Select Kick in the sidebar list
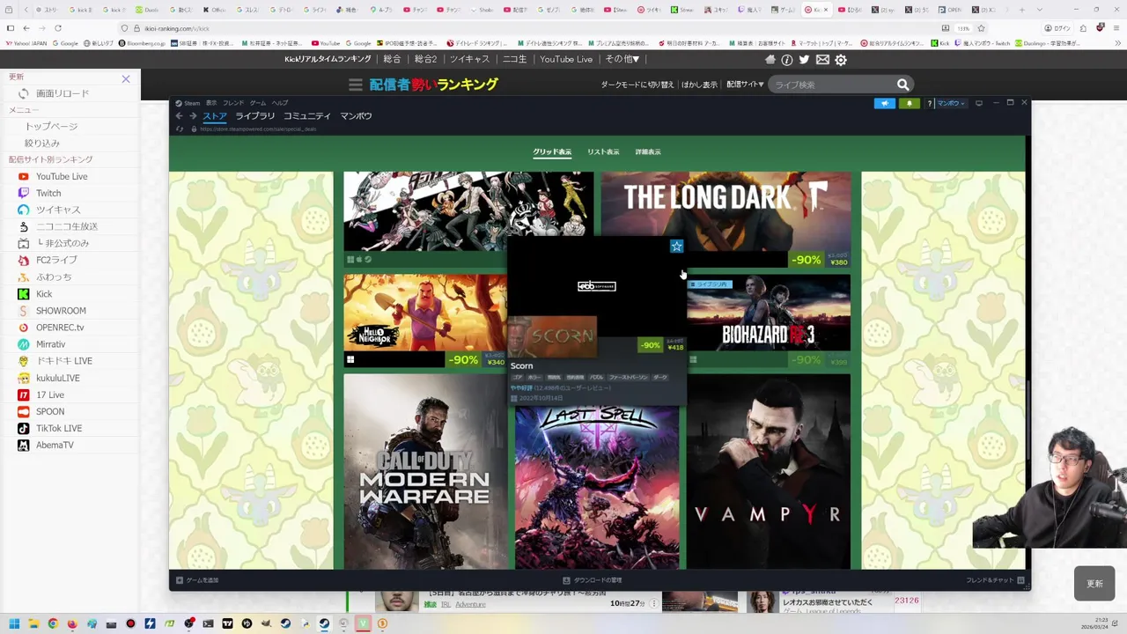This screenshot has height=634, width=1127. pos(44,294)
